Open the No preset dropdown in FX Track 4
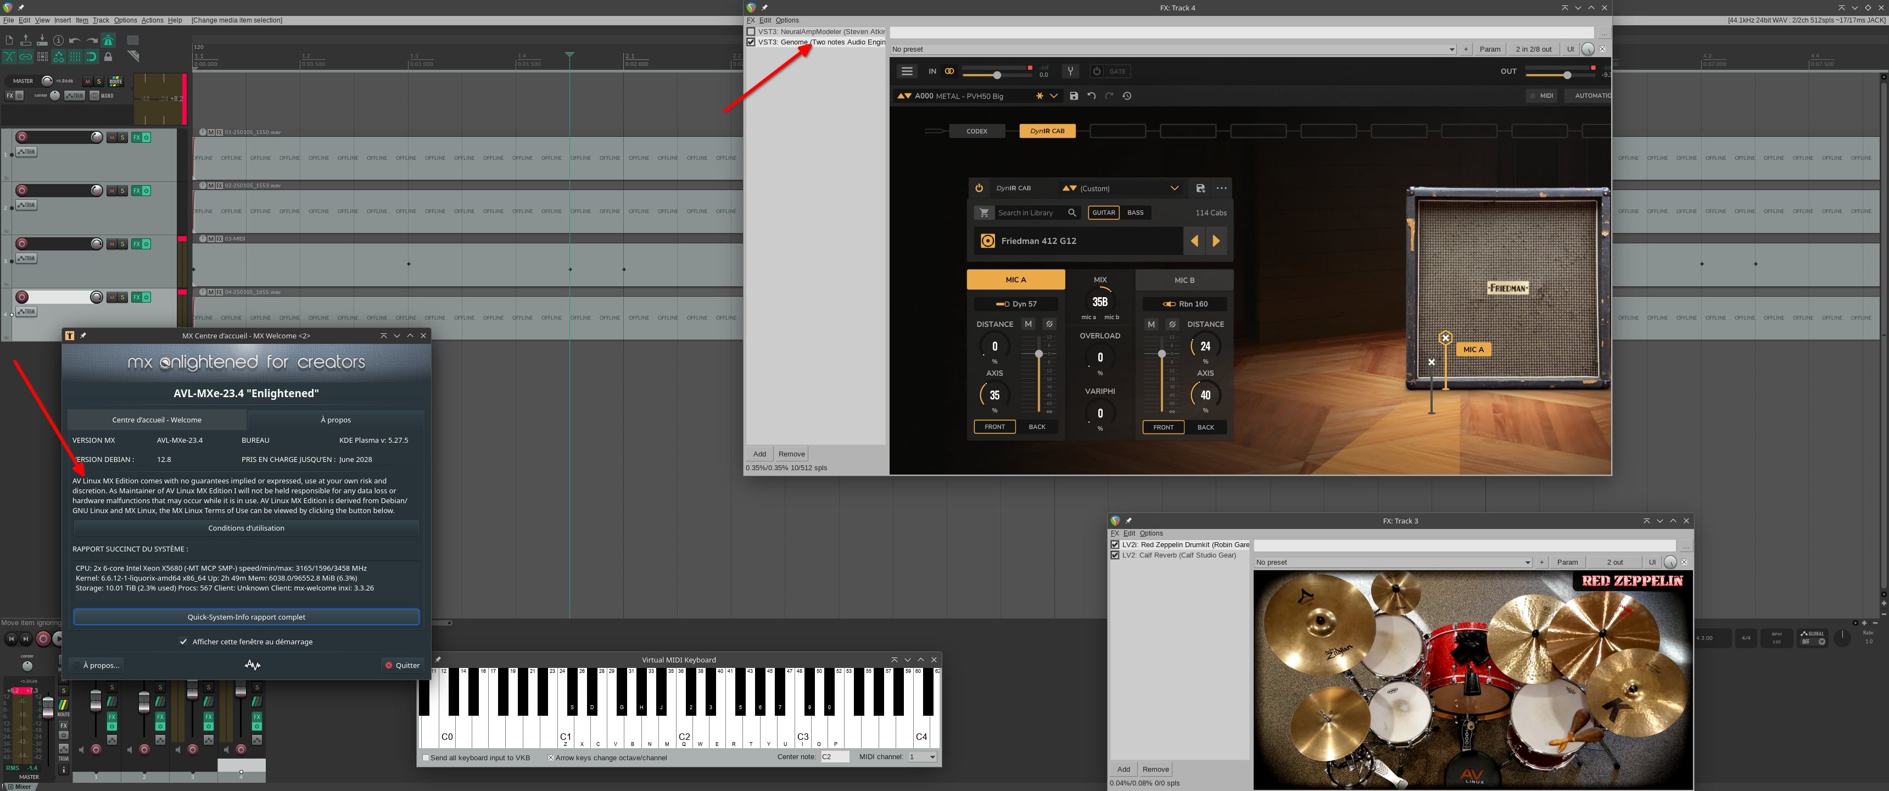 click(x=1452, y=48)
